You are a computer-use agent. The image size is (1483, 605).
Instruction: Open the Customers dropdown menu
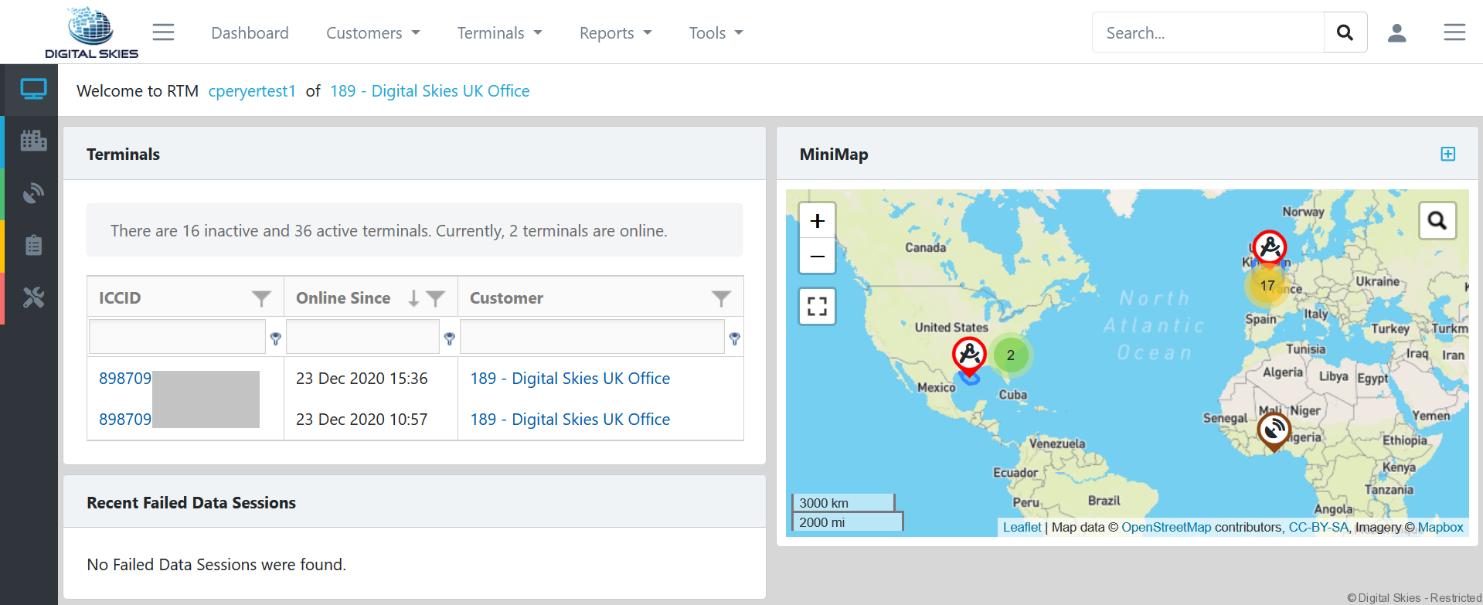pyautogui.click(x=372, y=33)
